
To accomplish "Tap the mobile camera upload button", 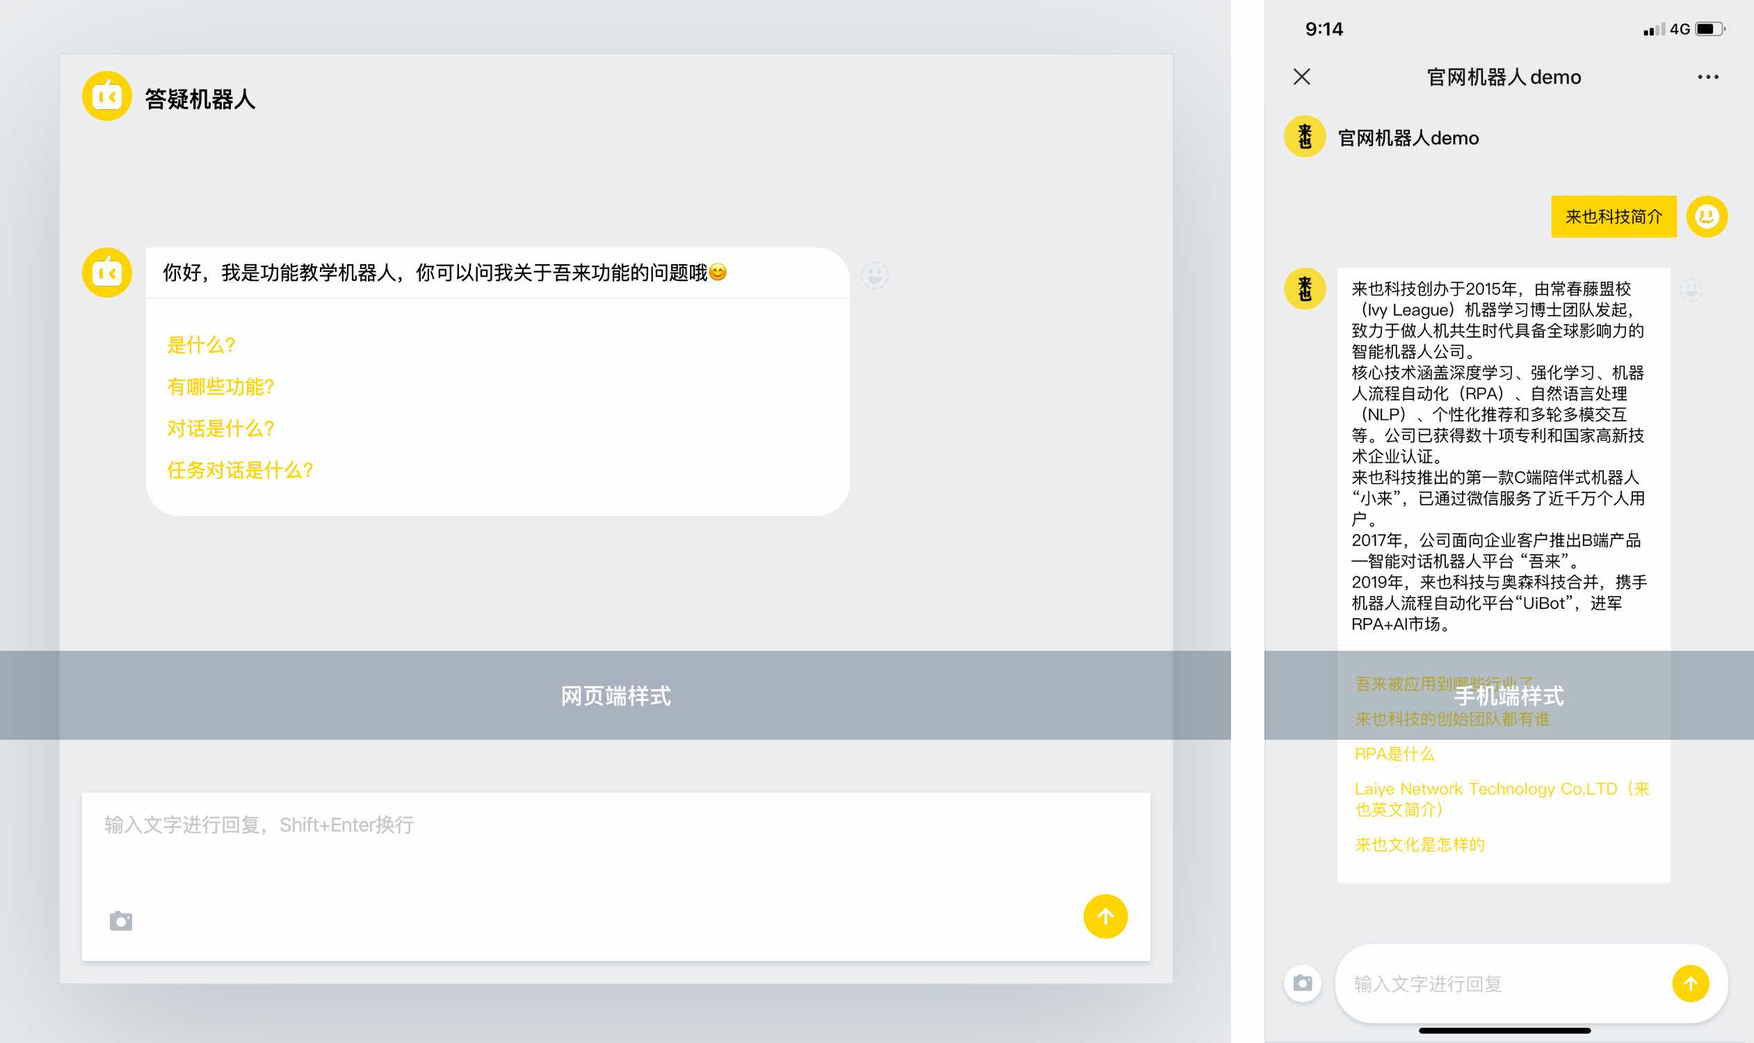I will pos(1303,983).
